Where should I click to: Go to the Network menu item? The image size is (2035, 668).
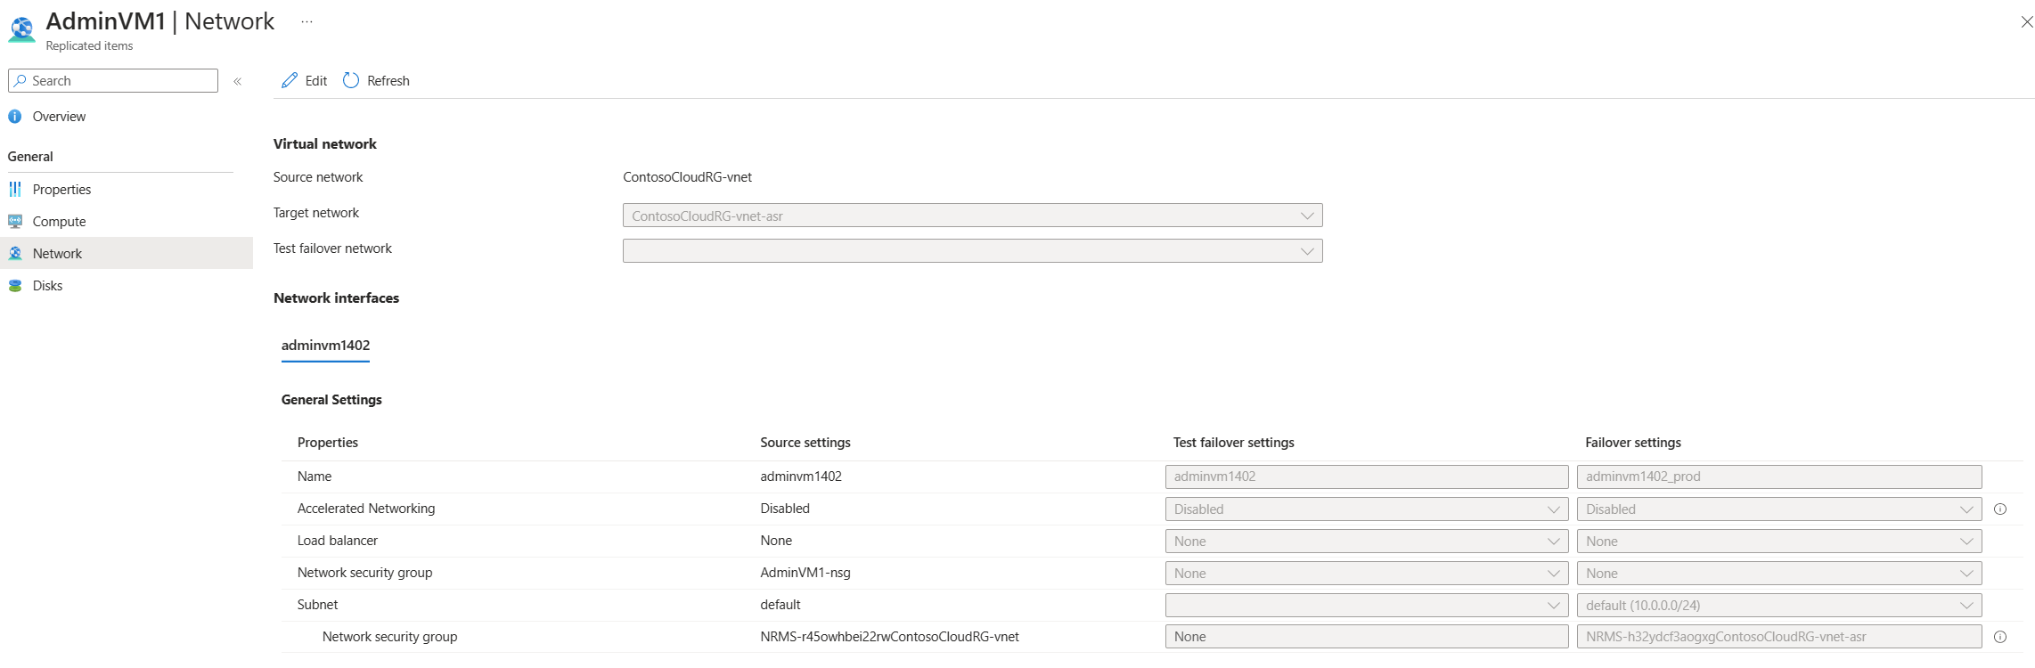(57, 254)
